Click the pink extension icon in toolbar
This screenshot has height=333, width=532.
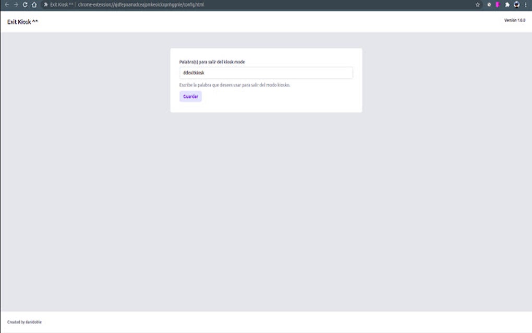pos(498,4)
